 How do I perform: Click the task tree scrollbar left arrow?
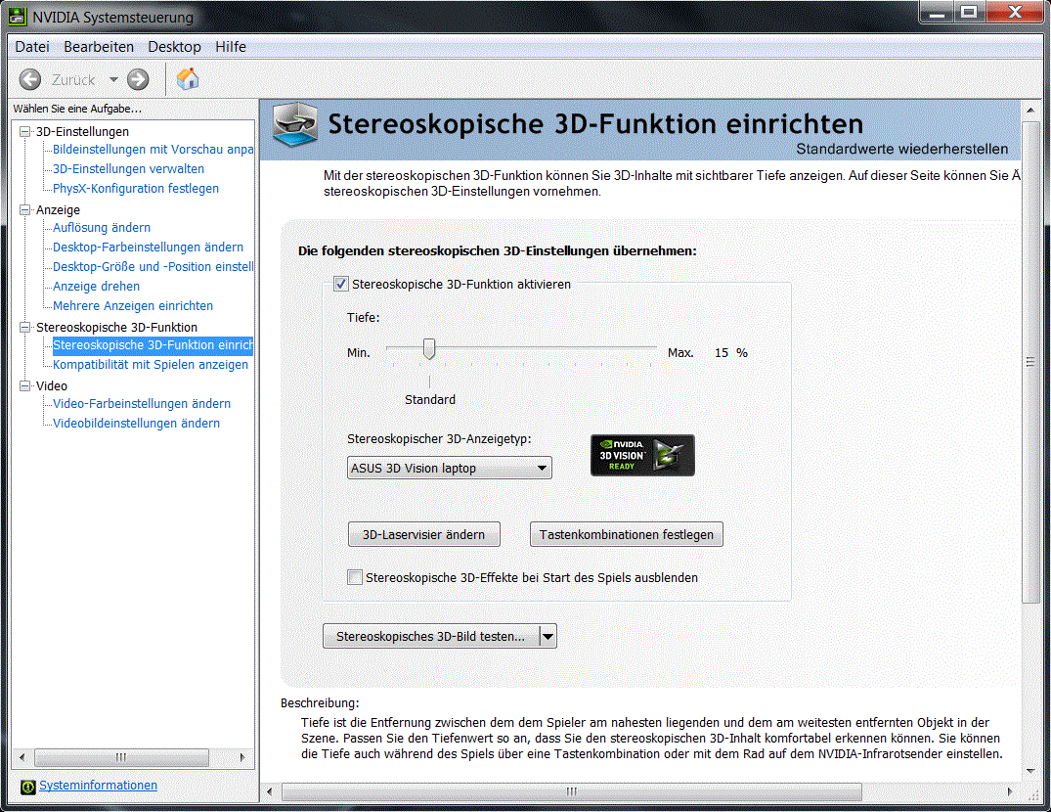(x=22, y=757)
